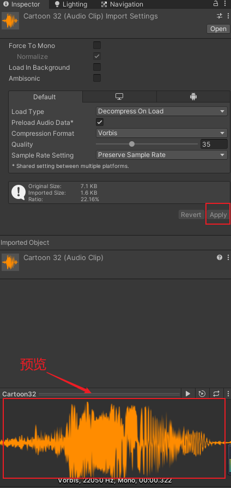
Task: Expand the Sample Rate Setting dropdown
Action: (x=162, y=155)
